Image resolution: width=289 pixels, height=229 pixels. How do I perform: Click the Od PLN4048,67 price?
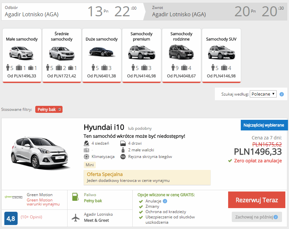point(181,76)
